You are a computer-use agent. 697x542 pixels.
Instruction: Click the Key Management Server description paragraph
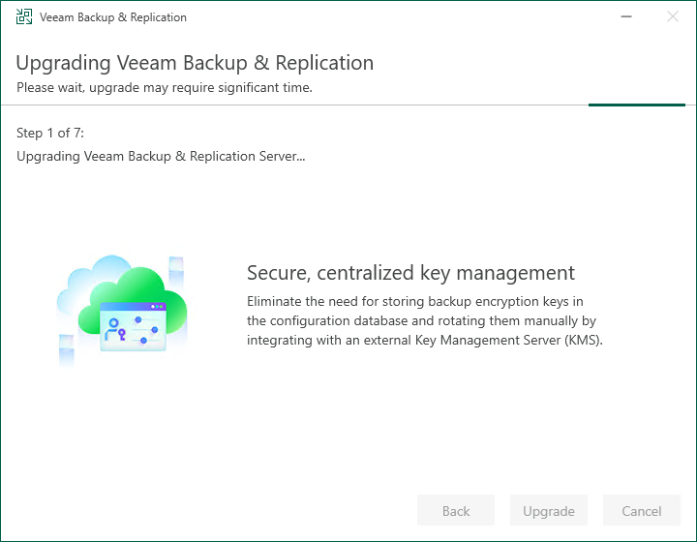pyautogui.click(x=424, y=320)
